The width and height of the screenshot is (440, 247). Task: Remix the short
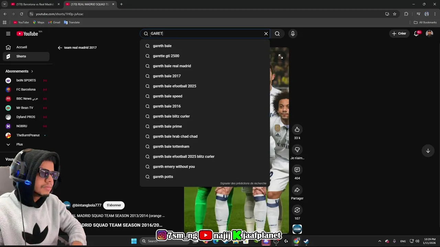pos(297,210)
